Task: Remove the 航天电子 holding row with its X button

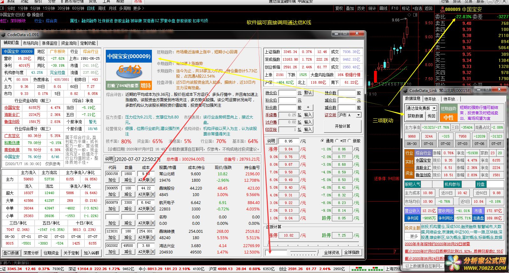Action: [x=153, y=209]
